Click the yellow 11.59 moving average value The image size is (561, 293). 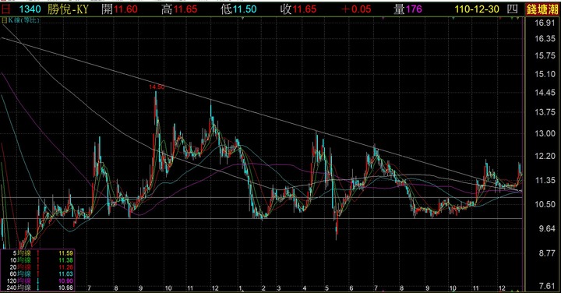tap(65, 253)
